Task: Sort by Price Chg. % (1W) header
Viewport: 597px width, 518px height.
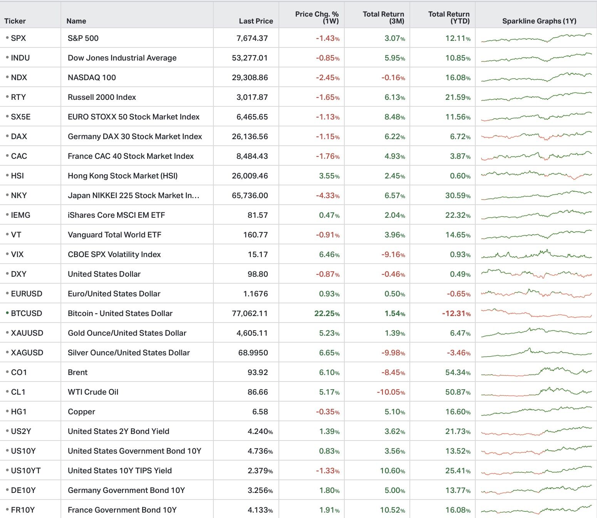Action: [317, 17]
